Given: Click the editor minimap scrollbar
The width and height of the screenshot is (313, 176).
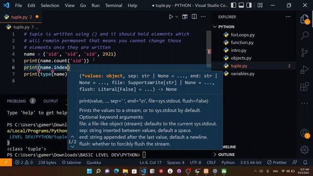Looking at the screenshot, I should pos(209,49).
